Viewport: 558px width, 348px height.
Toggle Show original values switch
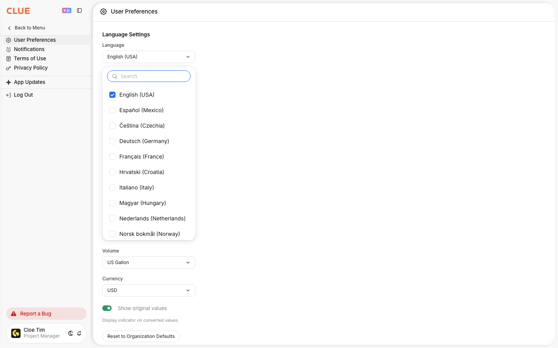click(x=107, y=308)
